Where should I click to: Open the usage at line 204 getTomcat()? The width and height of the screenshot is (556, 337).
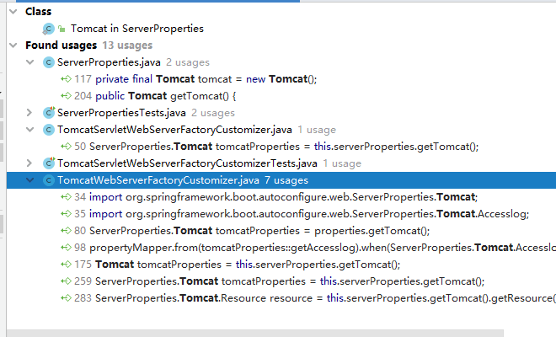tap(155, 96)
